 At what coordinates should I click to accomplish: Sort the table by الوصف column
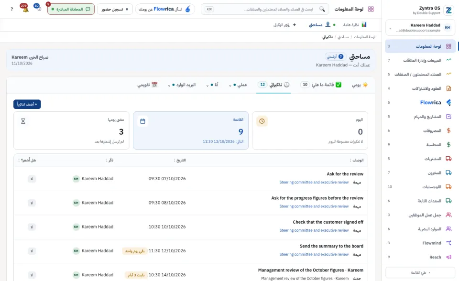point(357,160)
